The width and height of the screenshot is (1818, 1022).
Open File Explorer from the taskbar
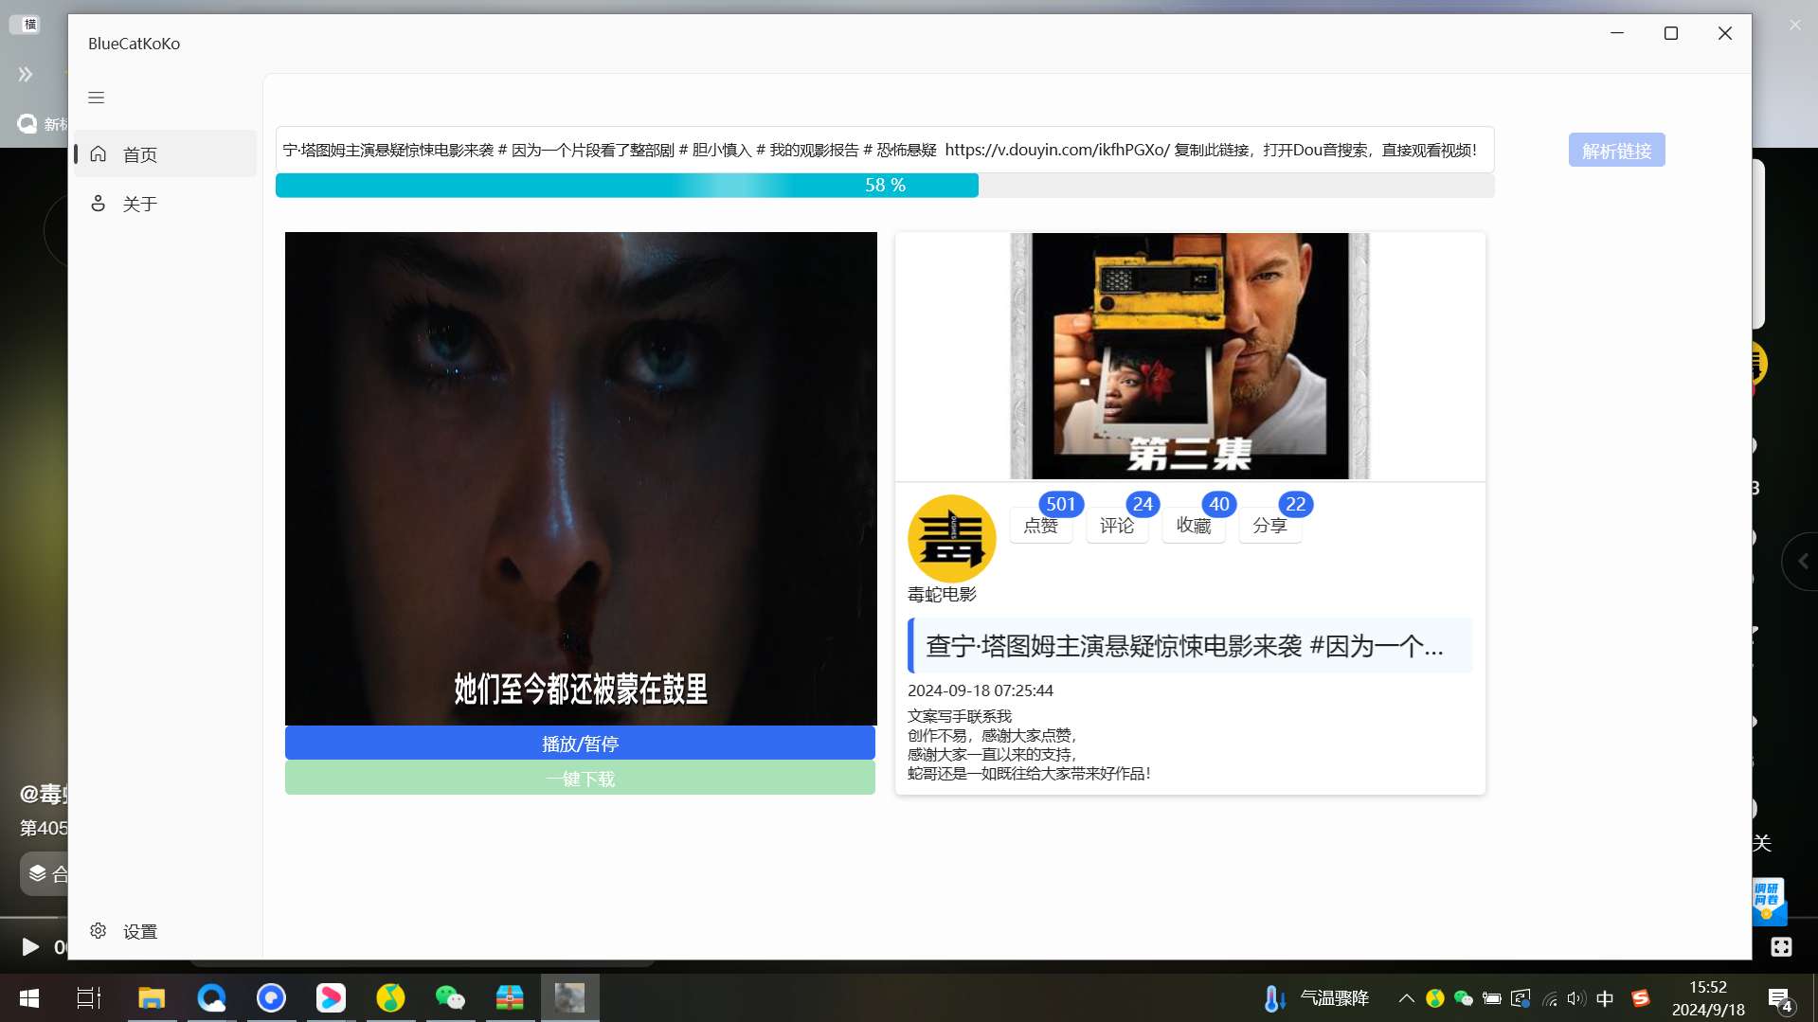(x=152, y=998)
